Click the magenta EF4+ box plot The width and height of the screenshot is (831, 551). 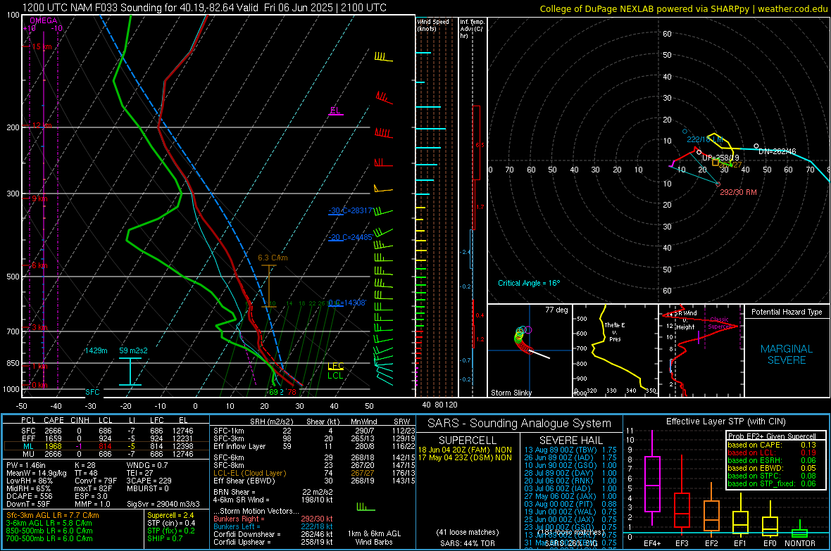[652, 478]
